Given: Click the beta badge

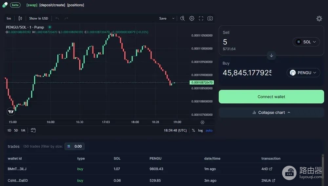Looking at the screenshot, I should pyautogui.click(x=15, y=5).
